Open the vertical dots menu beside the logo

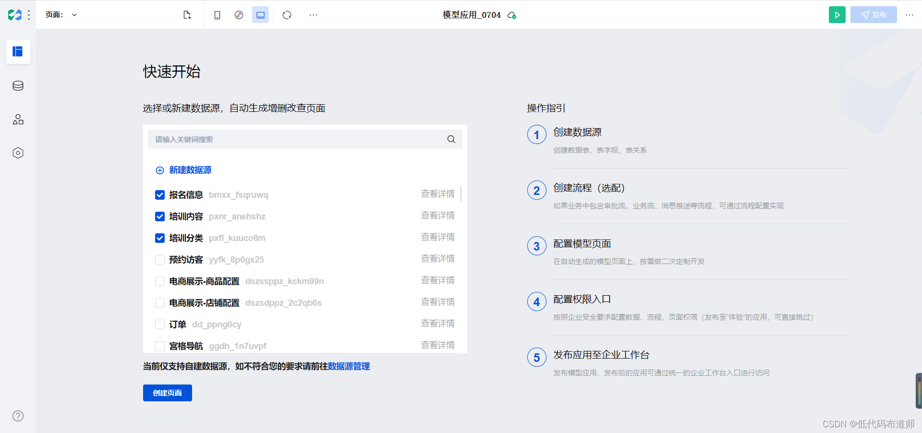click(29, 15)
